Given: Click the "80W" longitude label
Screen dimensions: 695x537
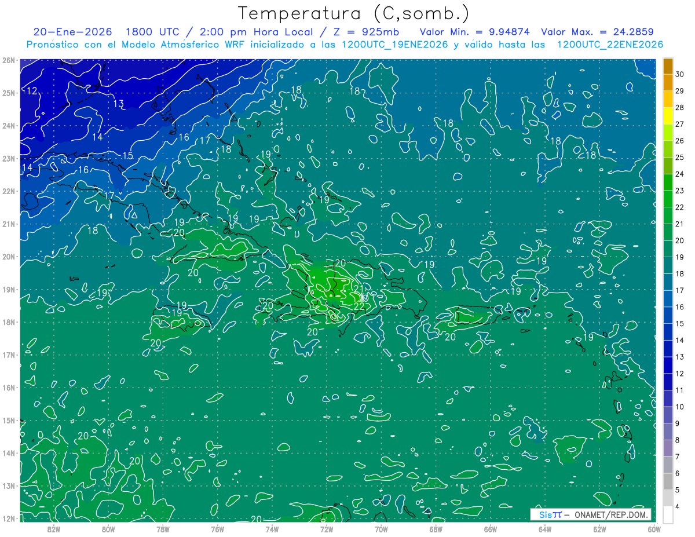Looking at the screenshot, I should pos(108,529).
